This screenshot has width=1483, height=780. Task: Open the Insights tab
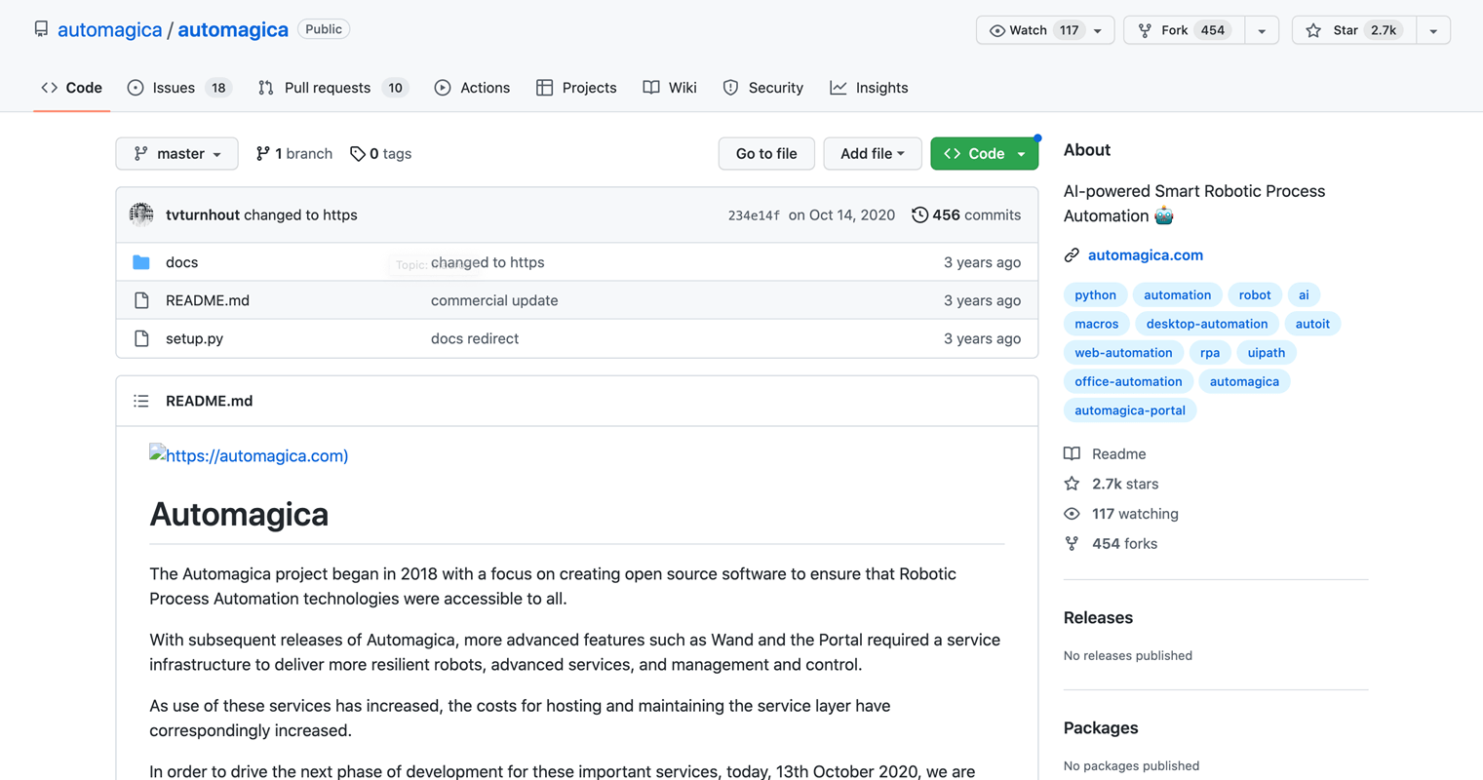point(869,88)
